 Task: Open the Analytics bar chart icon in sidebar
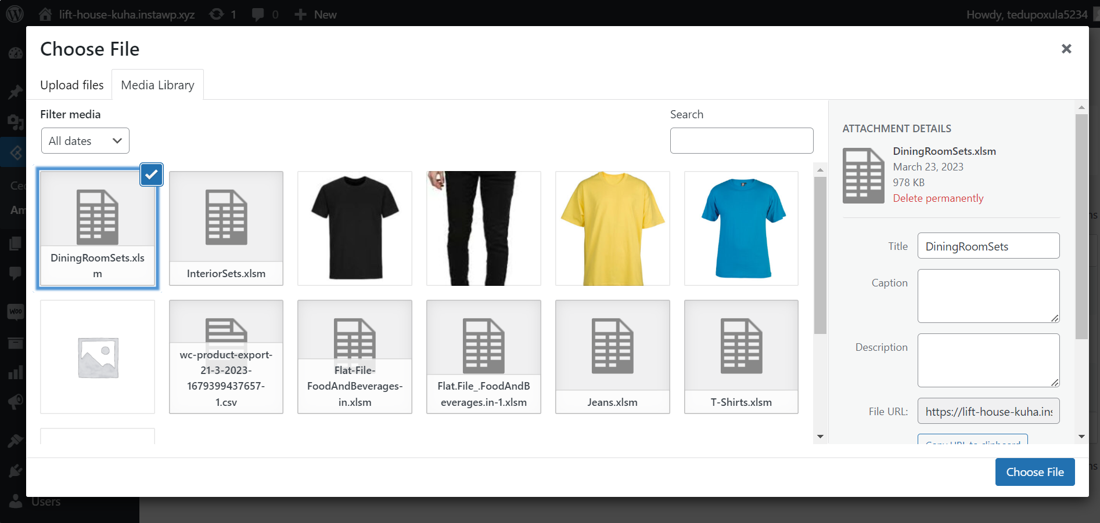coord(16,372)
